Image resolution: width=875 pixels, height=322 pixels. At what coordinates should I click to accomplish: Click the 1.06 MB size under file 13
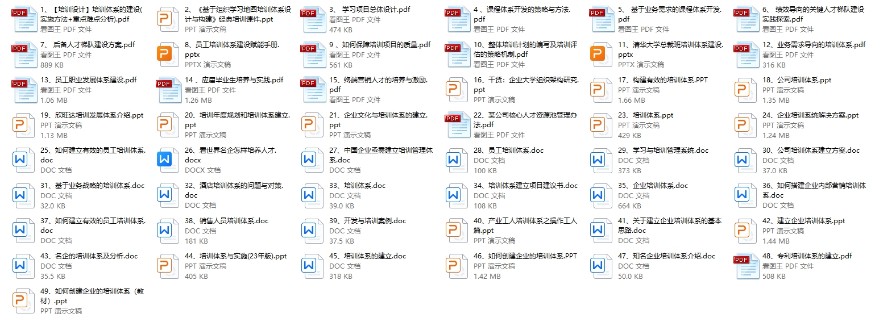tap(54, 100)
